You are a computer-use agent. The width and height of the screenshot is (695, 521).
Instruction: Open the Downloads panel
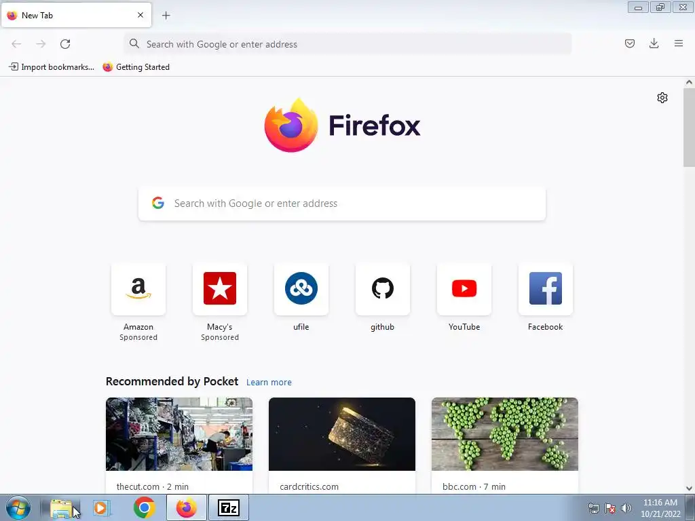[x=654, y=43]
